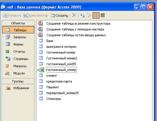The width and height of the screenshot is (157, 121).
Task: Click the Создать toolbar button
Action: (x=59, y=15)
